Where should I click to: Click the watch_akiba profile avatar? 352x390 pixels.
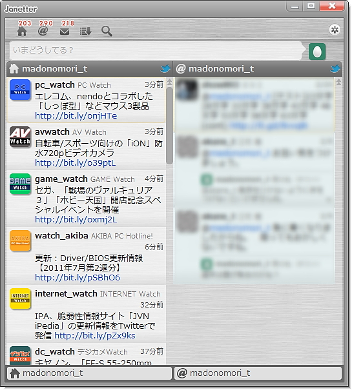[x=20, y=240]
